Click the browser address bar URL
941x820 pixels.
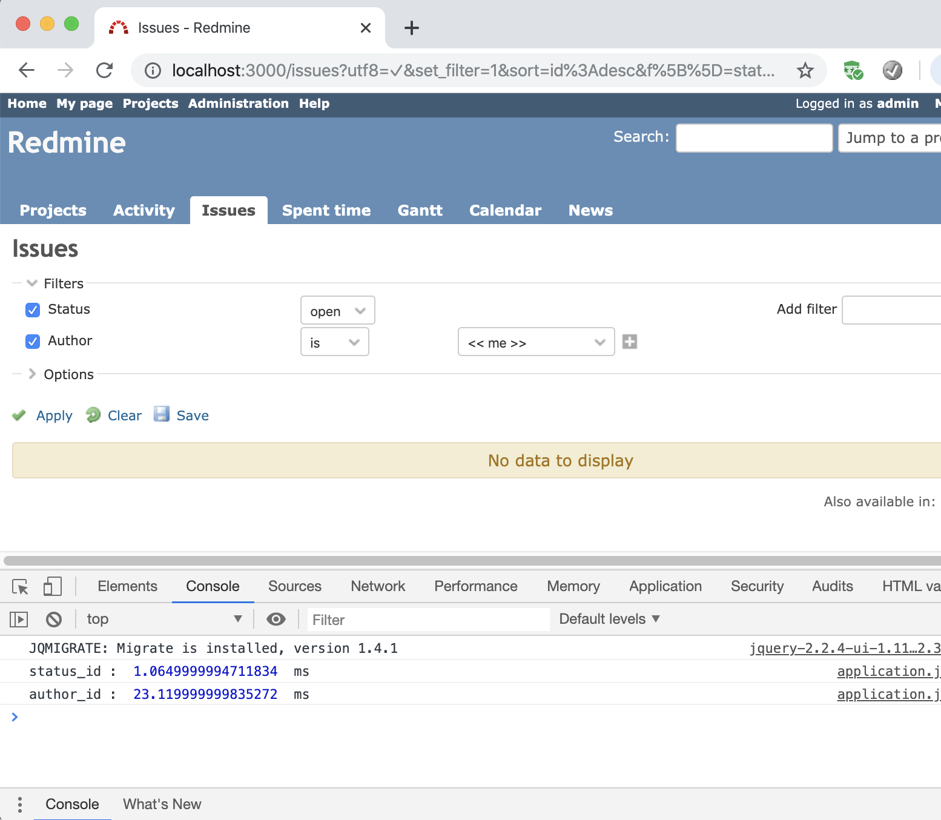click(474, 71)
